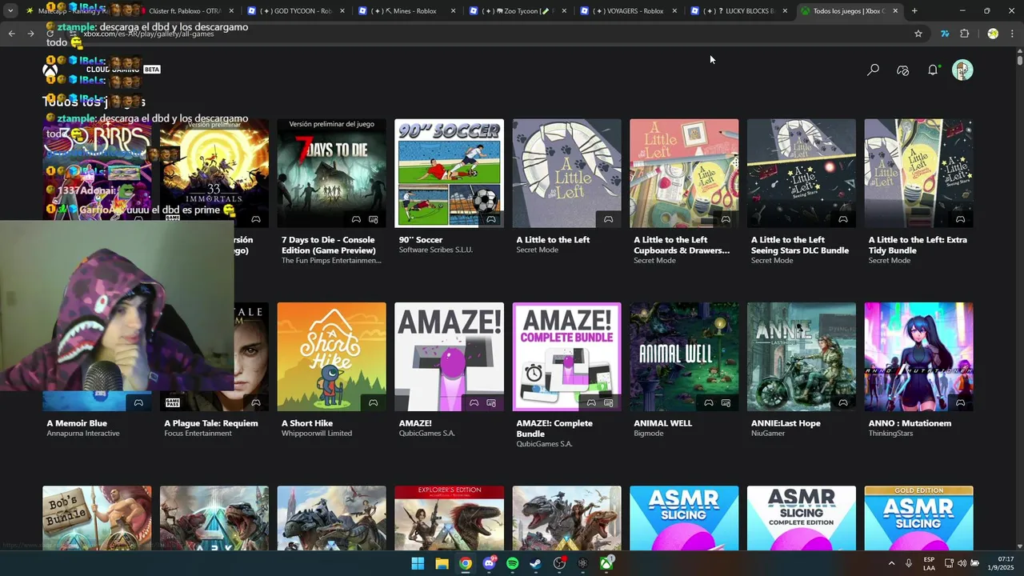This screenshot has height=576, width=1024.
Task: Close the Mines - Roblox tab
Action: [452, 11]
